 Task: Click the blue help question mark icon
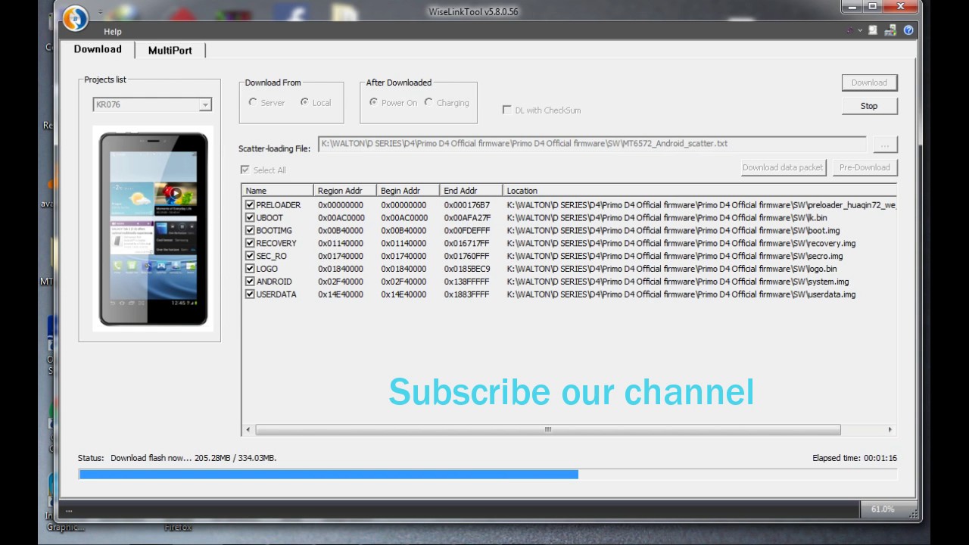908,30
